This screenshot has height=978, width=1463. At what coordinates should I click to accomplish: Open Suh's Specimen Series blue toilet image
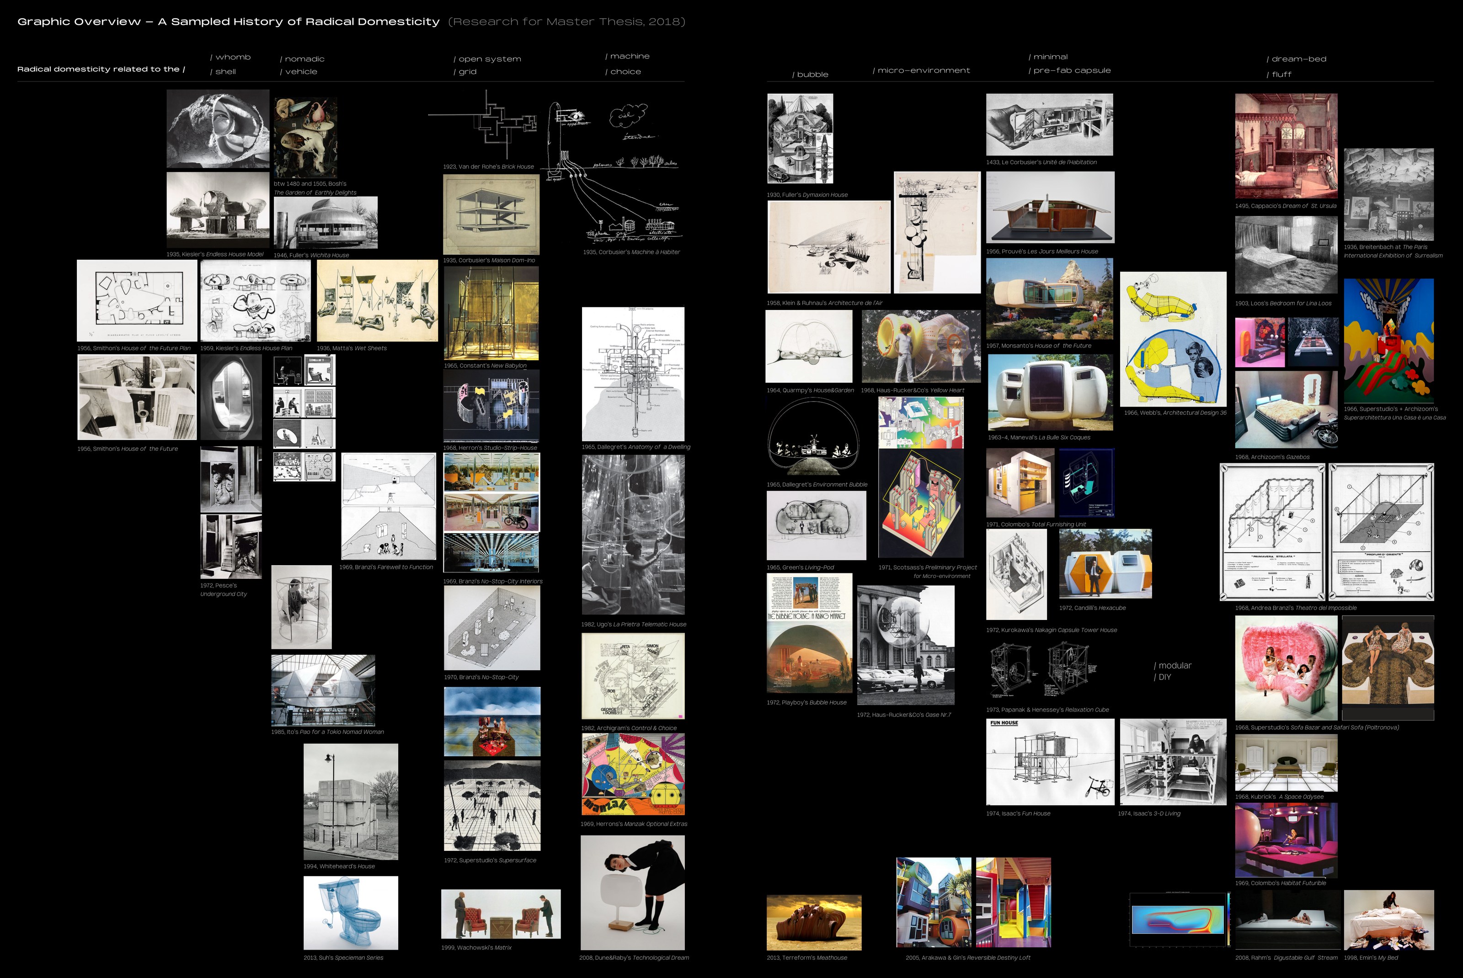tap(351, 913)
